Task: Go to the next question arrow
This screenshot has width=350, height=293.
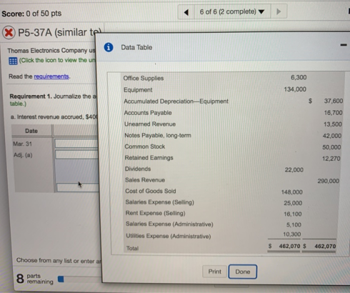Action: pos(279,12)
